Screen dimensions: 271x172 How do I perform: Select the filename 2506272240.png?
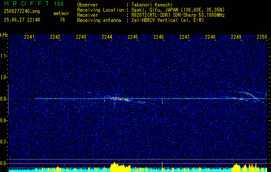tap(22, 12)
